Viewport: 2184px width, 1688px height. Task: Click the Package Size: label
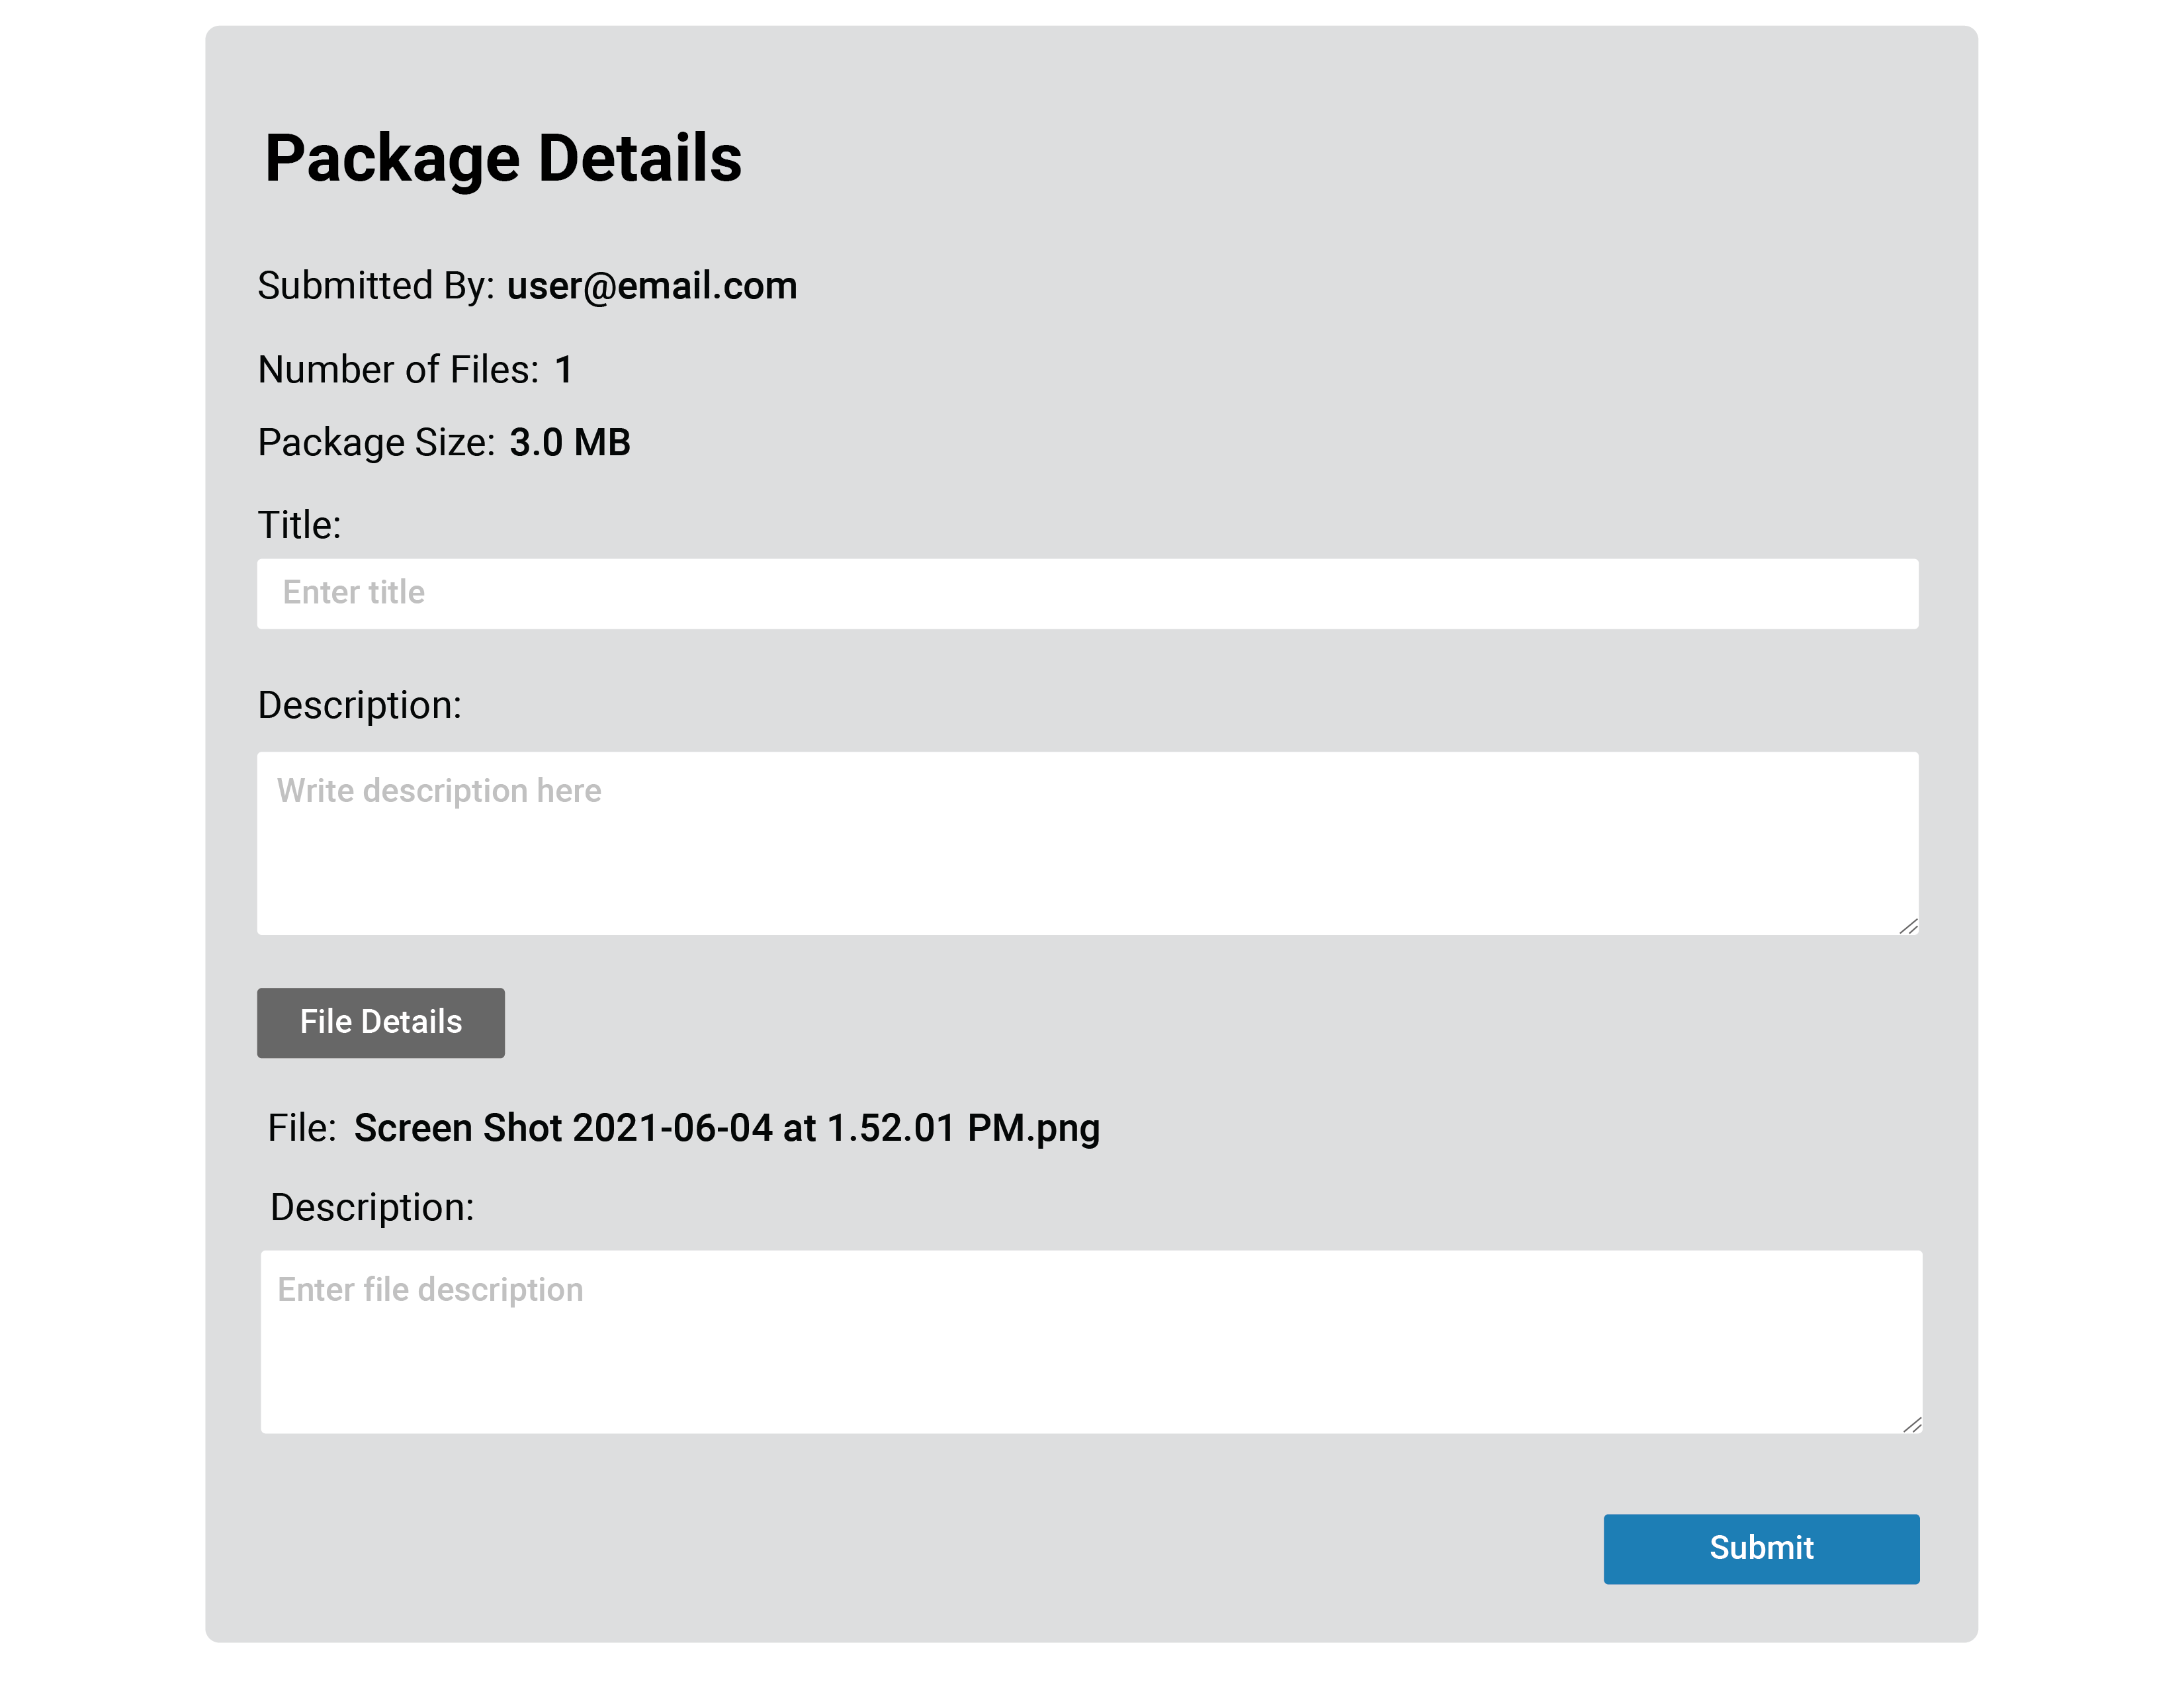(x=376, y=443)
